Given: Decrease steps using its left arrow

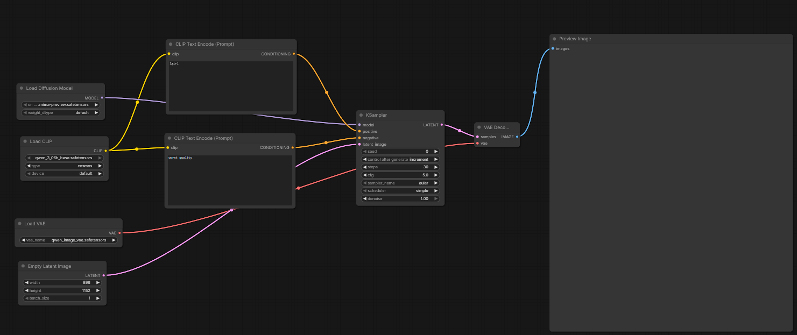Looking at the screenshot, I should tap(365, 167).
